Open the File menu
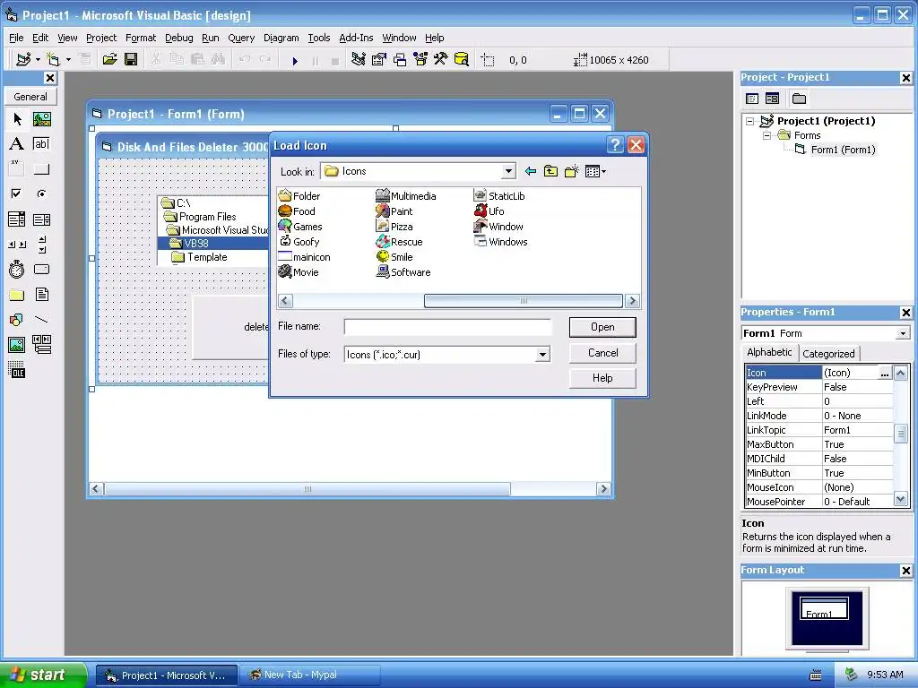 click(x=16, y=38)
